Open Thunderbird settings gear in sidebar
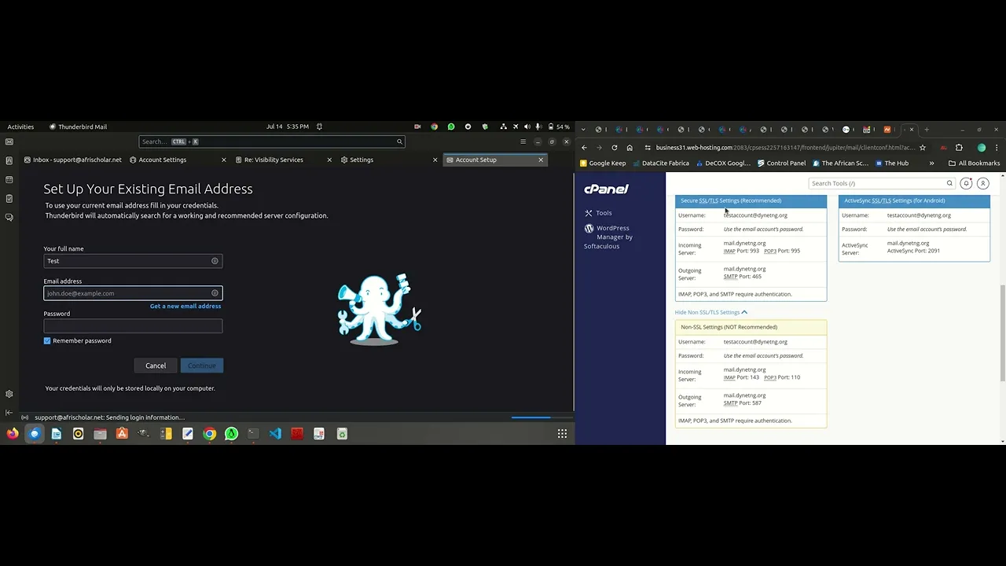This screenshot has width=1006, height=566. 9,394
